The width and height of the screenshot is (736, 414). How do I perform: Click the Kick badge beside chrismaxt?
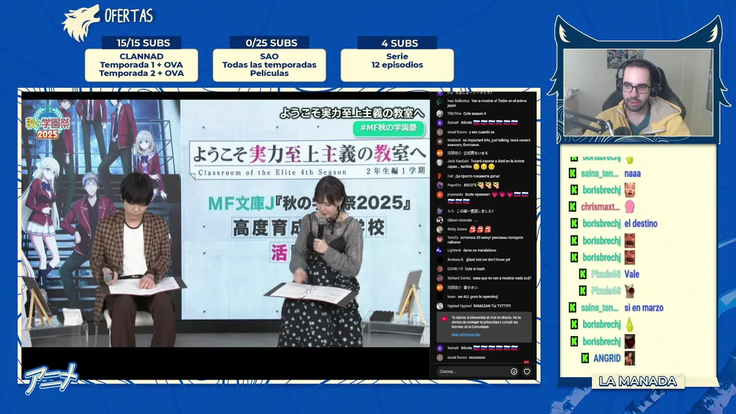[573, 206]
